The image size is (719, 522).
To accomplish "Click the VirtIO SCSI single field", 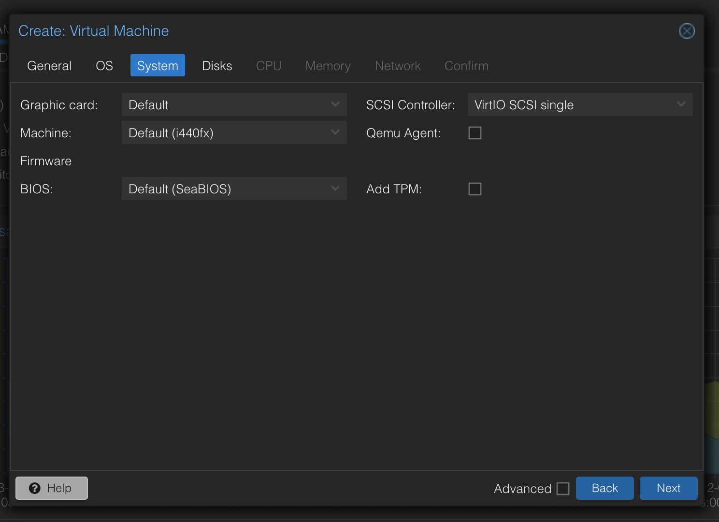I will coord(580,104).
